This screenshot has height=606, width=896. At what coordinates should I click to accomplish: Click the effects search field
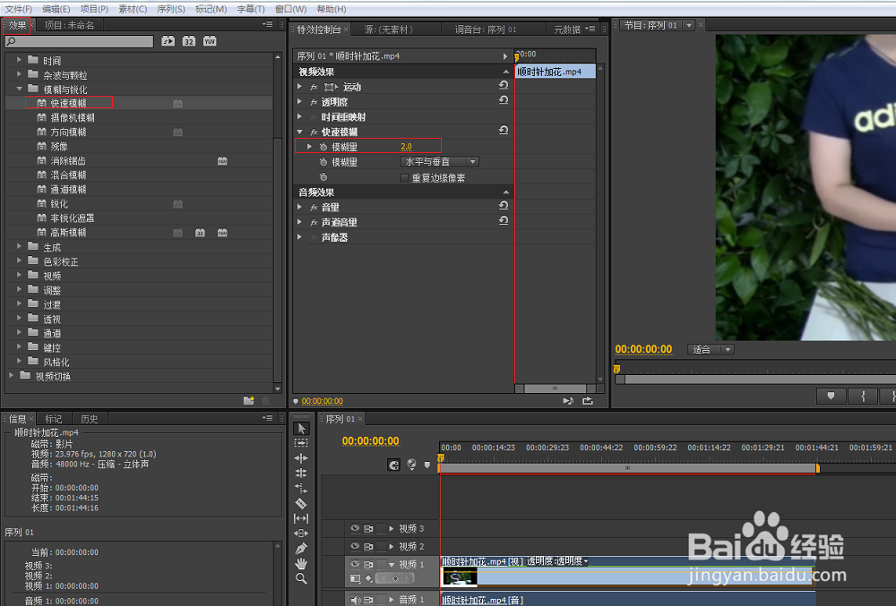80,41
